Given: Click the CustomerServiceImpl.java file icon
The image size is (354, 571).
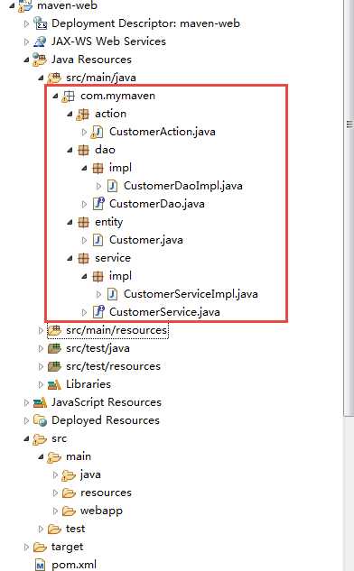Looking at the screenshot, I should (x=112, y=294).
